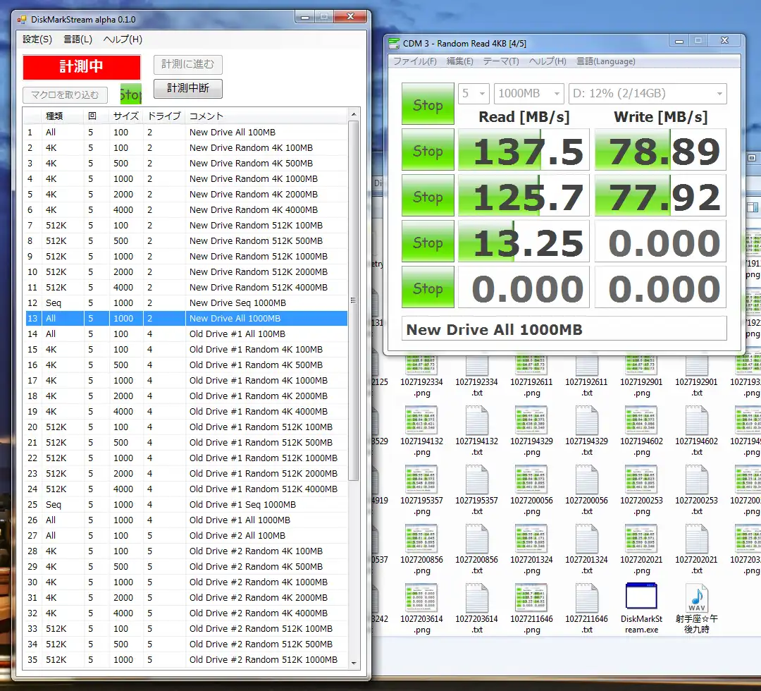The height and width of the screenshot is (691, 761).
Task: Select the WAV audio file icon
Action: click(696, 598)
